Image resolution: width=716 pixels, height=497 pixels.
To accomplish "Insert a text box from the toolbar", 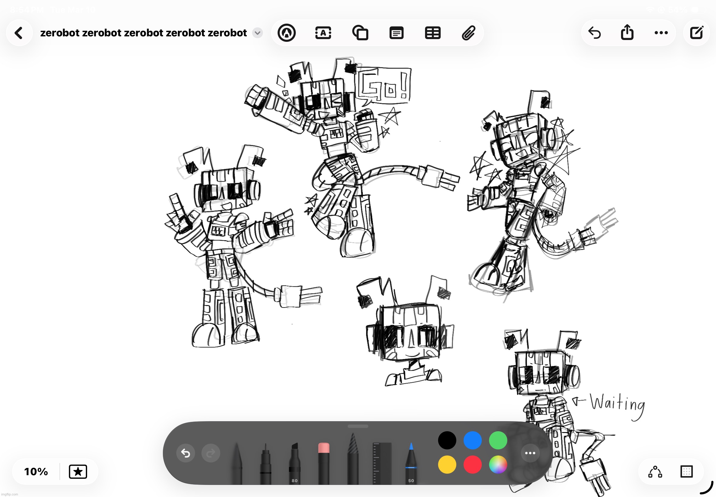I will coord(323,33).
